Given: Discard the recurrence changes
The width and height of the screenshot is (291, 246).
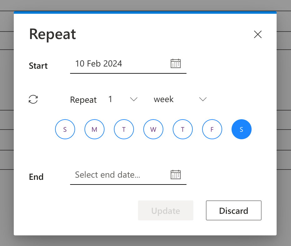Looking at the screenshot, I should [x=233, y=210].
